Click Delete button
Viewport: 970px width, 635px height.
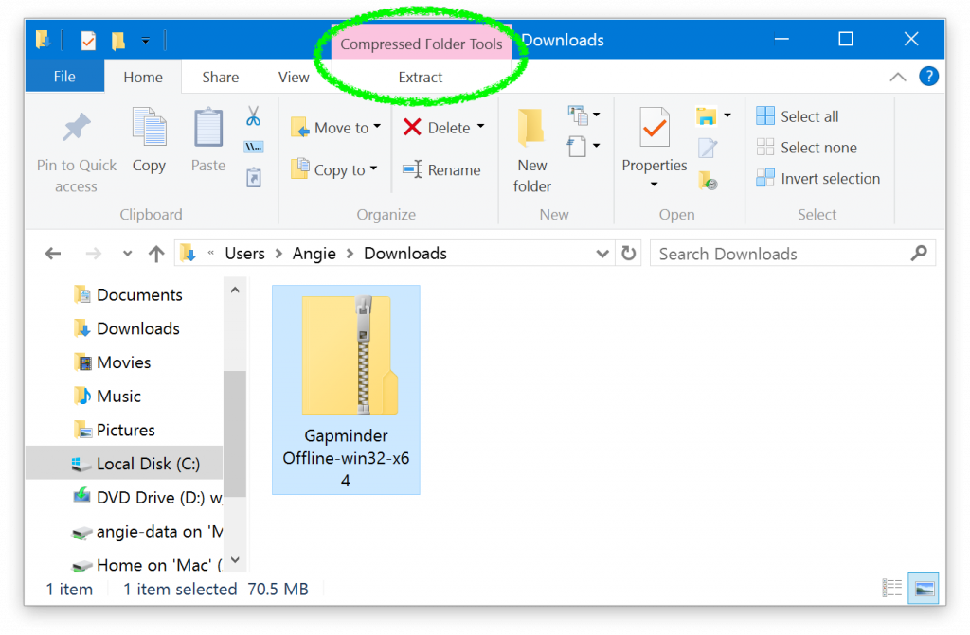point(437,128)
